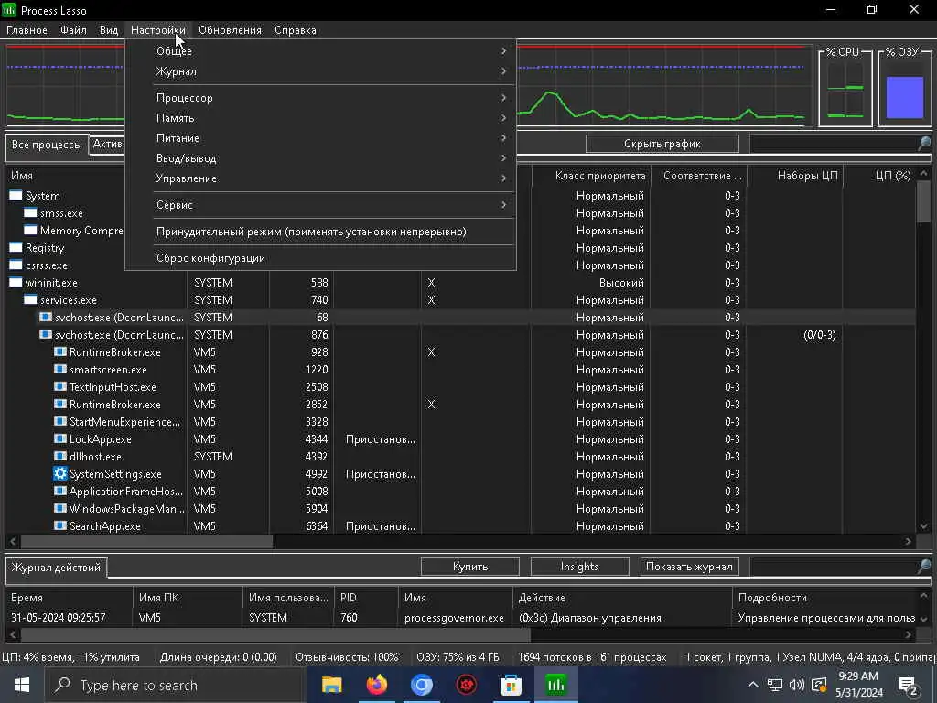Image resolution: width=937 pixels, height=703 pixels.
Task: Select the services.exe process icon
Action: click(30, 299)
